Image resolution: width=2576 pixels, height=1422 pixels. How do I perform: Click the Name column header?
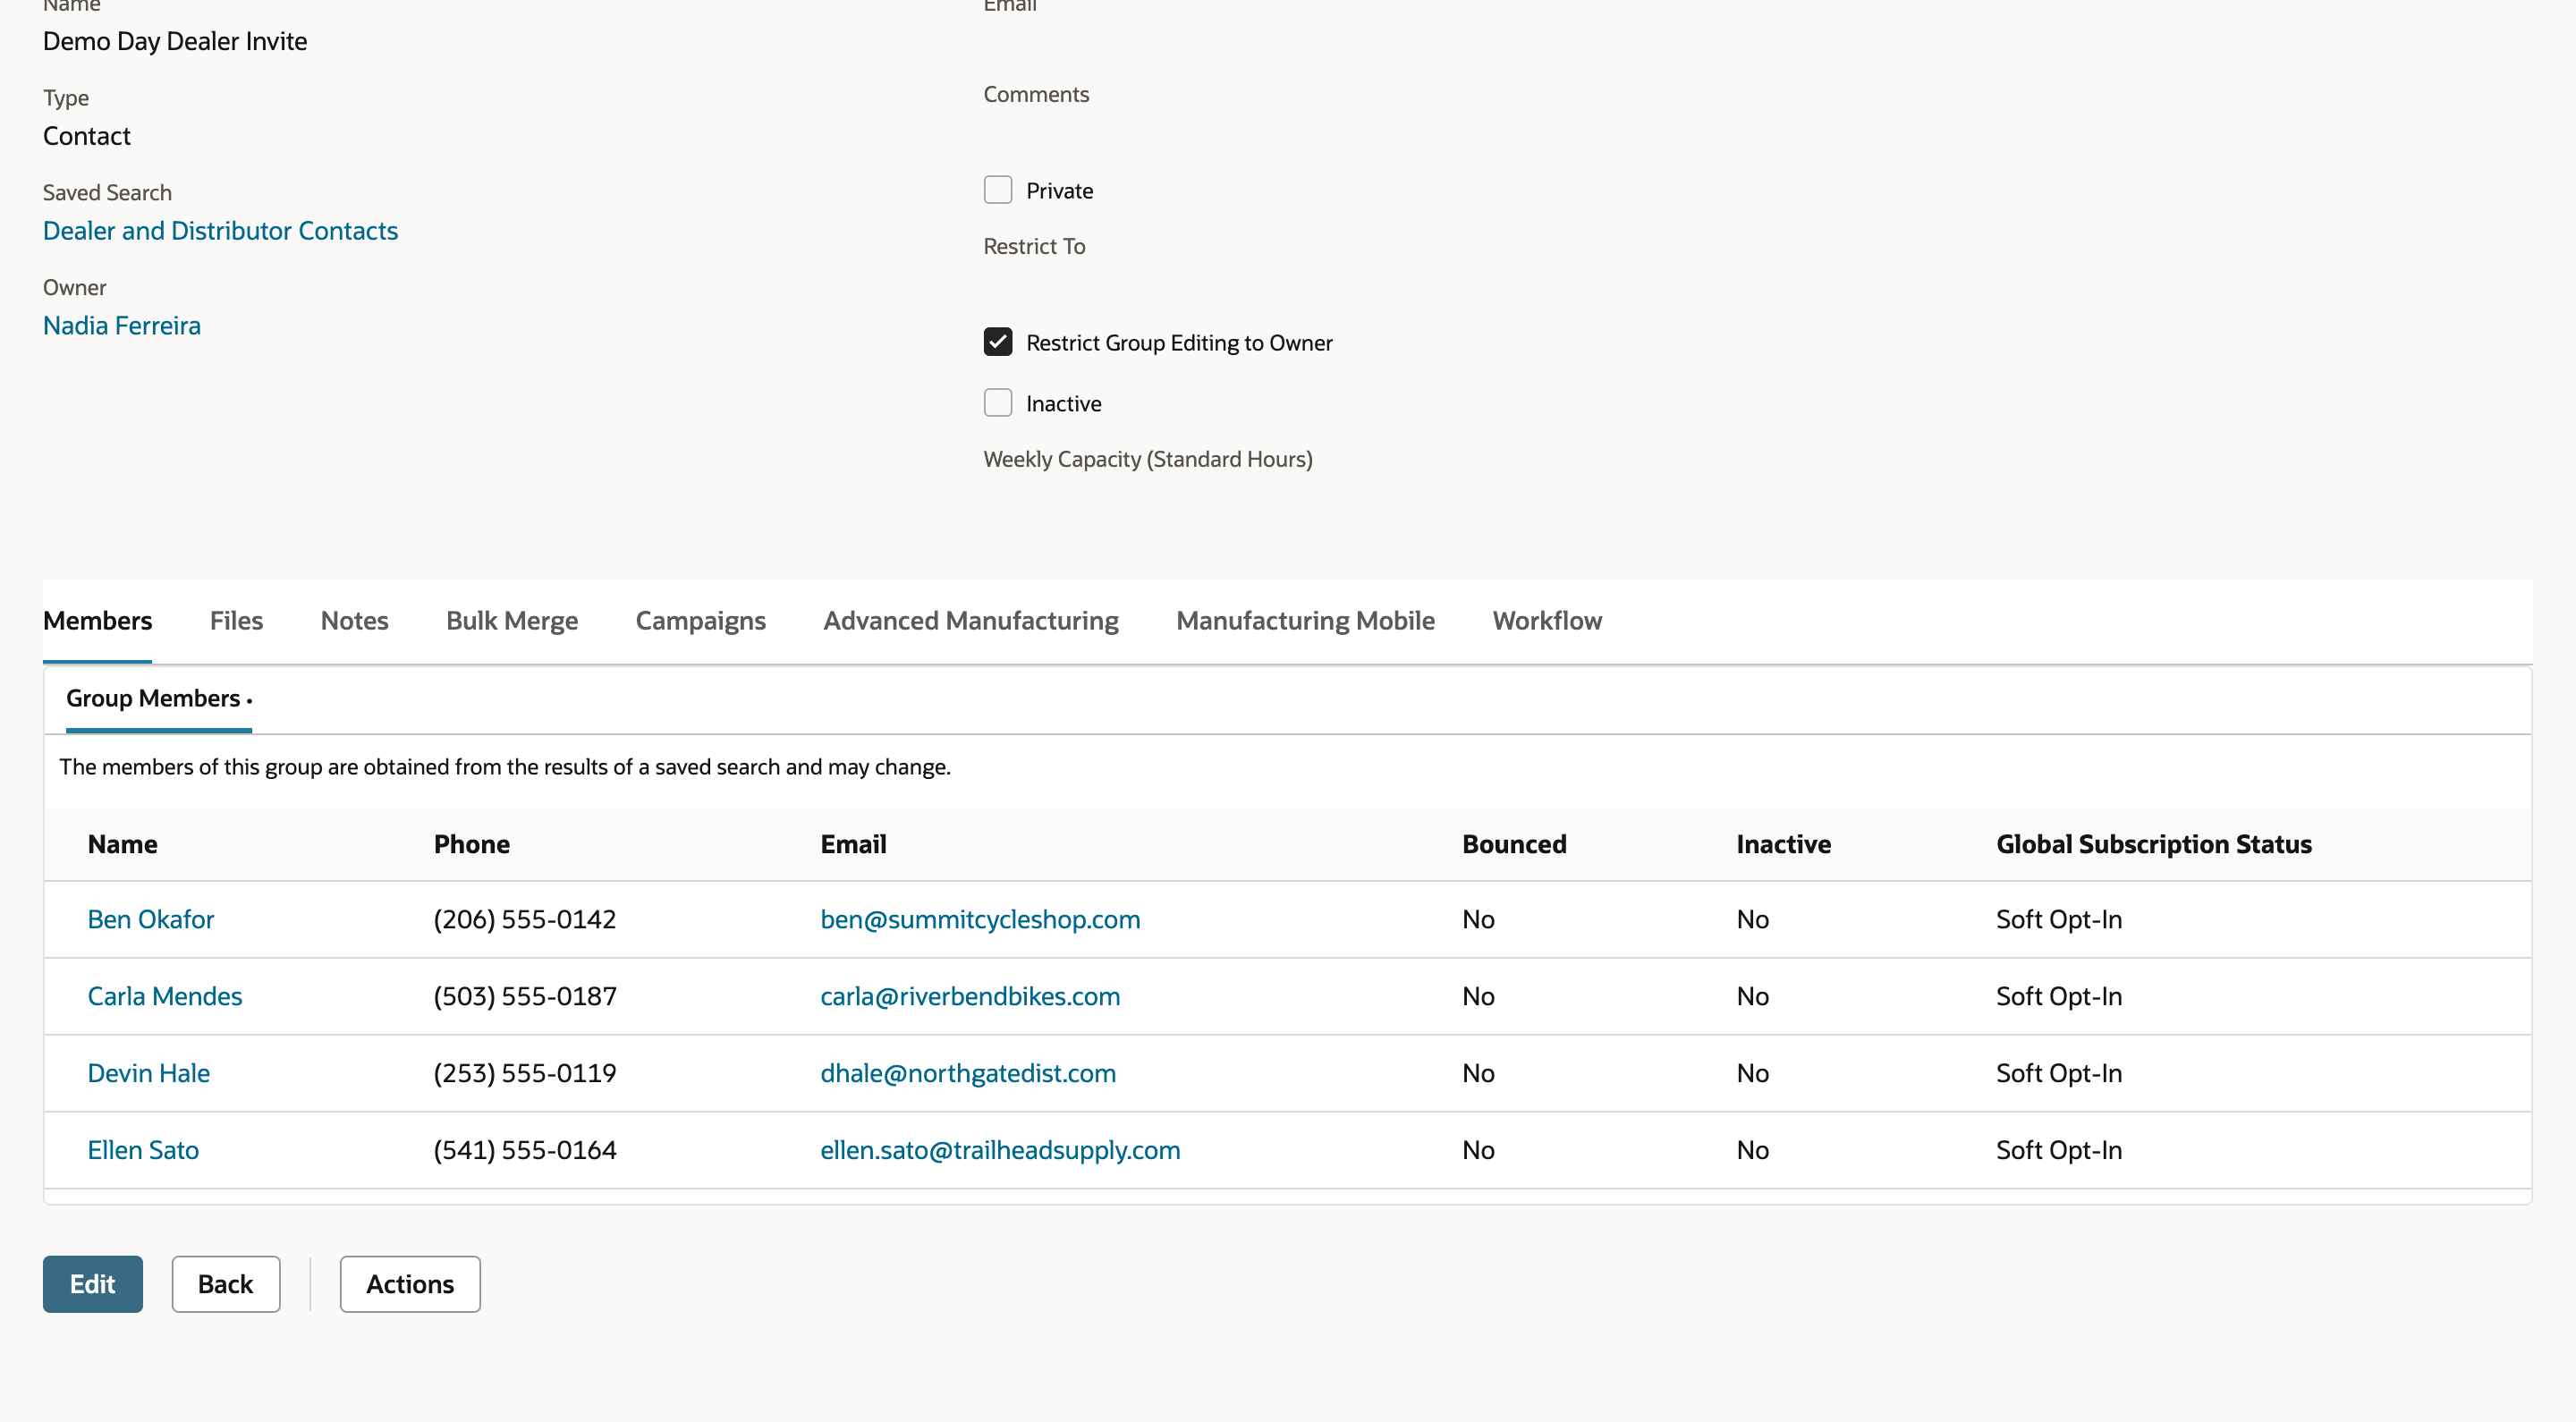123,844
